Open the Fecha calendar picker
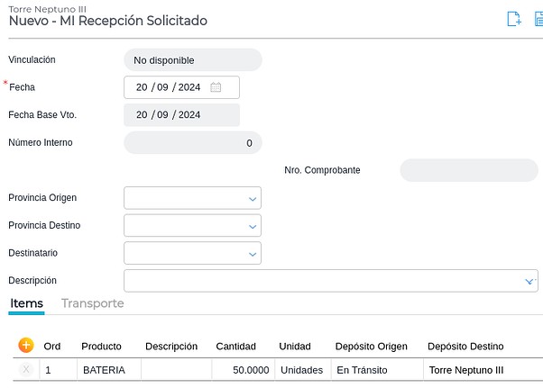The height and width of the screenshot is (388, 543). (216, 87)
